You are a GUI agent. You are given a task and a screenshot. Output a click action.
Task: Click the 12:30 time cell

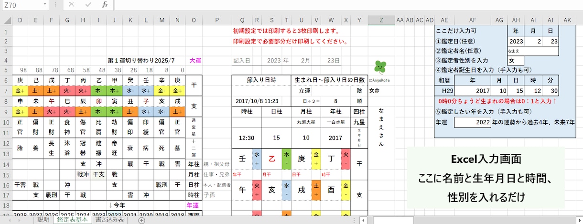[247, 138]
